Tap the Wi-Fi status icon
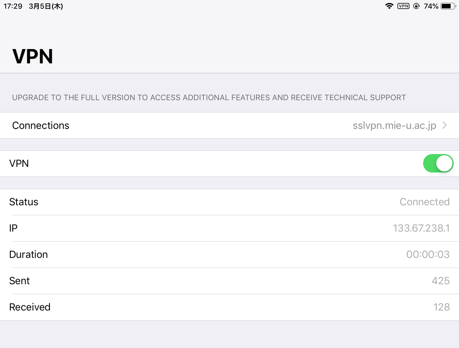This screenshot has height=348, width=459. [389, 6]
